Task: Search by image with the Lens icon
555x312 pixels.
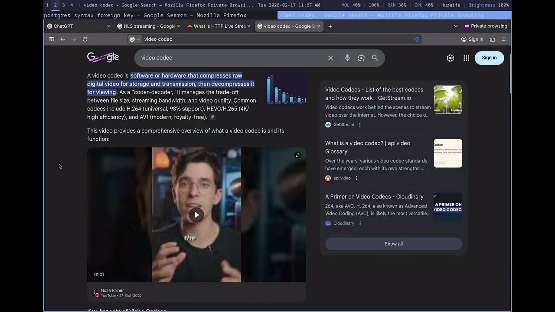Action: pyautogui.click(x=361, y=58)
